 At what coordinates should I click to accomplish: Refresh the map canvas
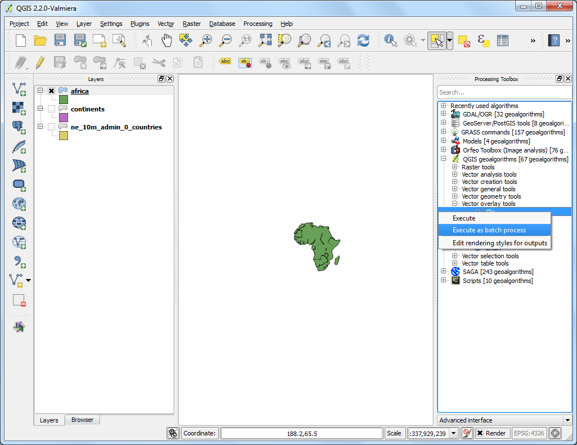363,40
